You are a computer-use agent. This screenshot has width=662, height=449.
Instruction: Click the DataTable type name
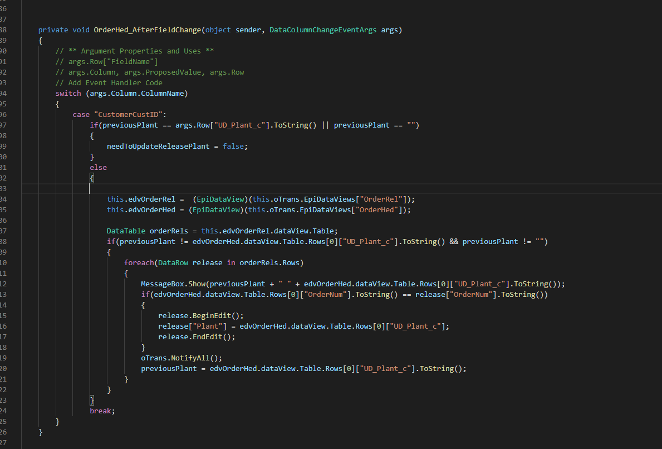pos(126,231)
